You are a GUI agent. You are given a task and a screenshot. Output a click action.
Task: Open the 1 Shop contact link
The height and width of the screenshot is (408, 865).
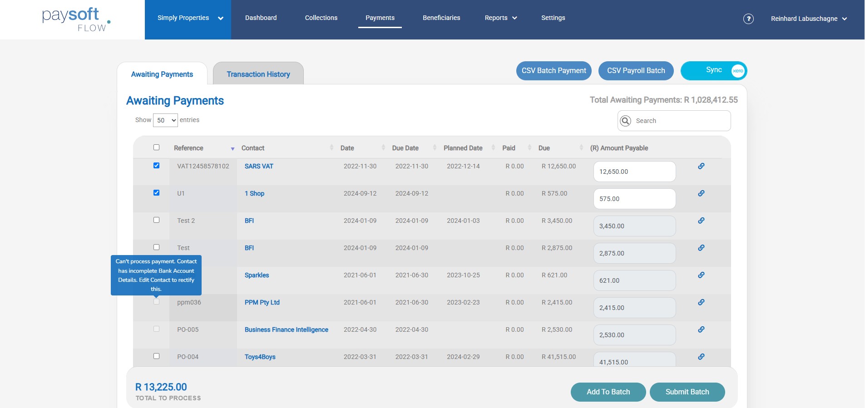pos(254,194)
